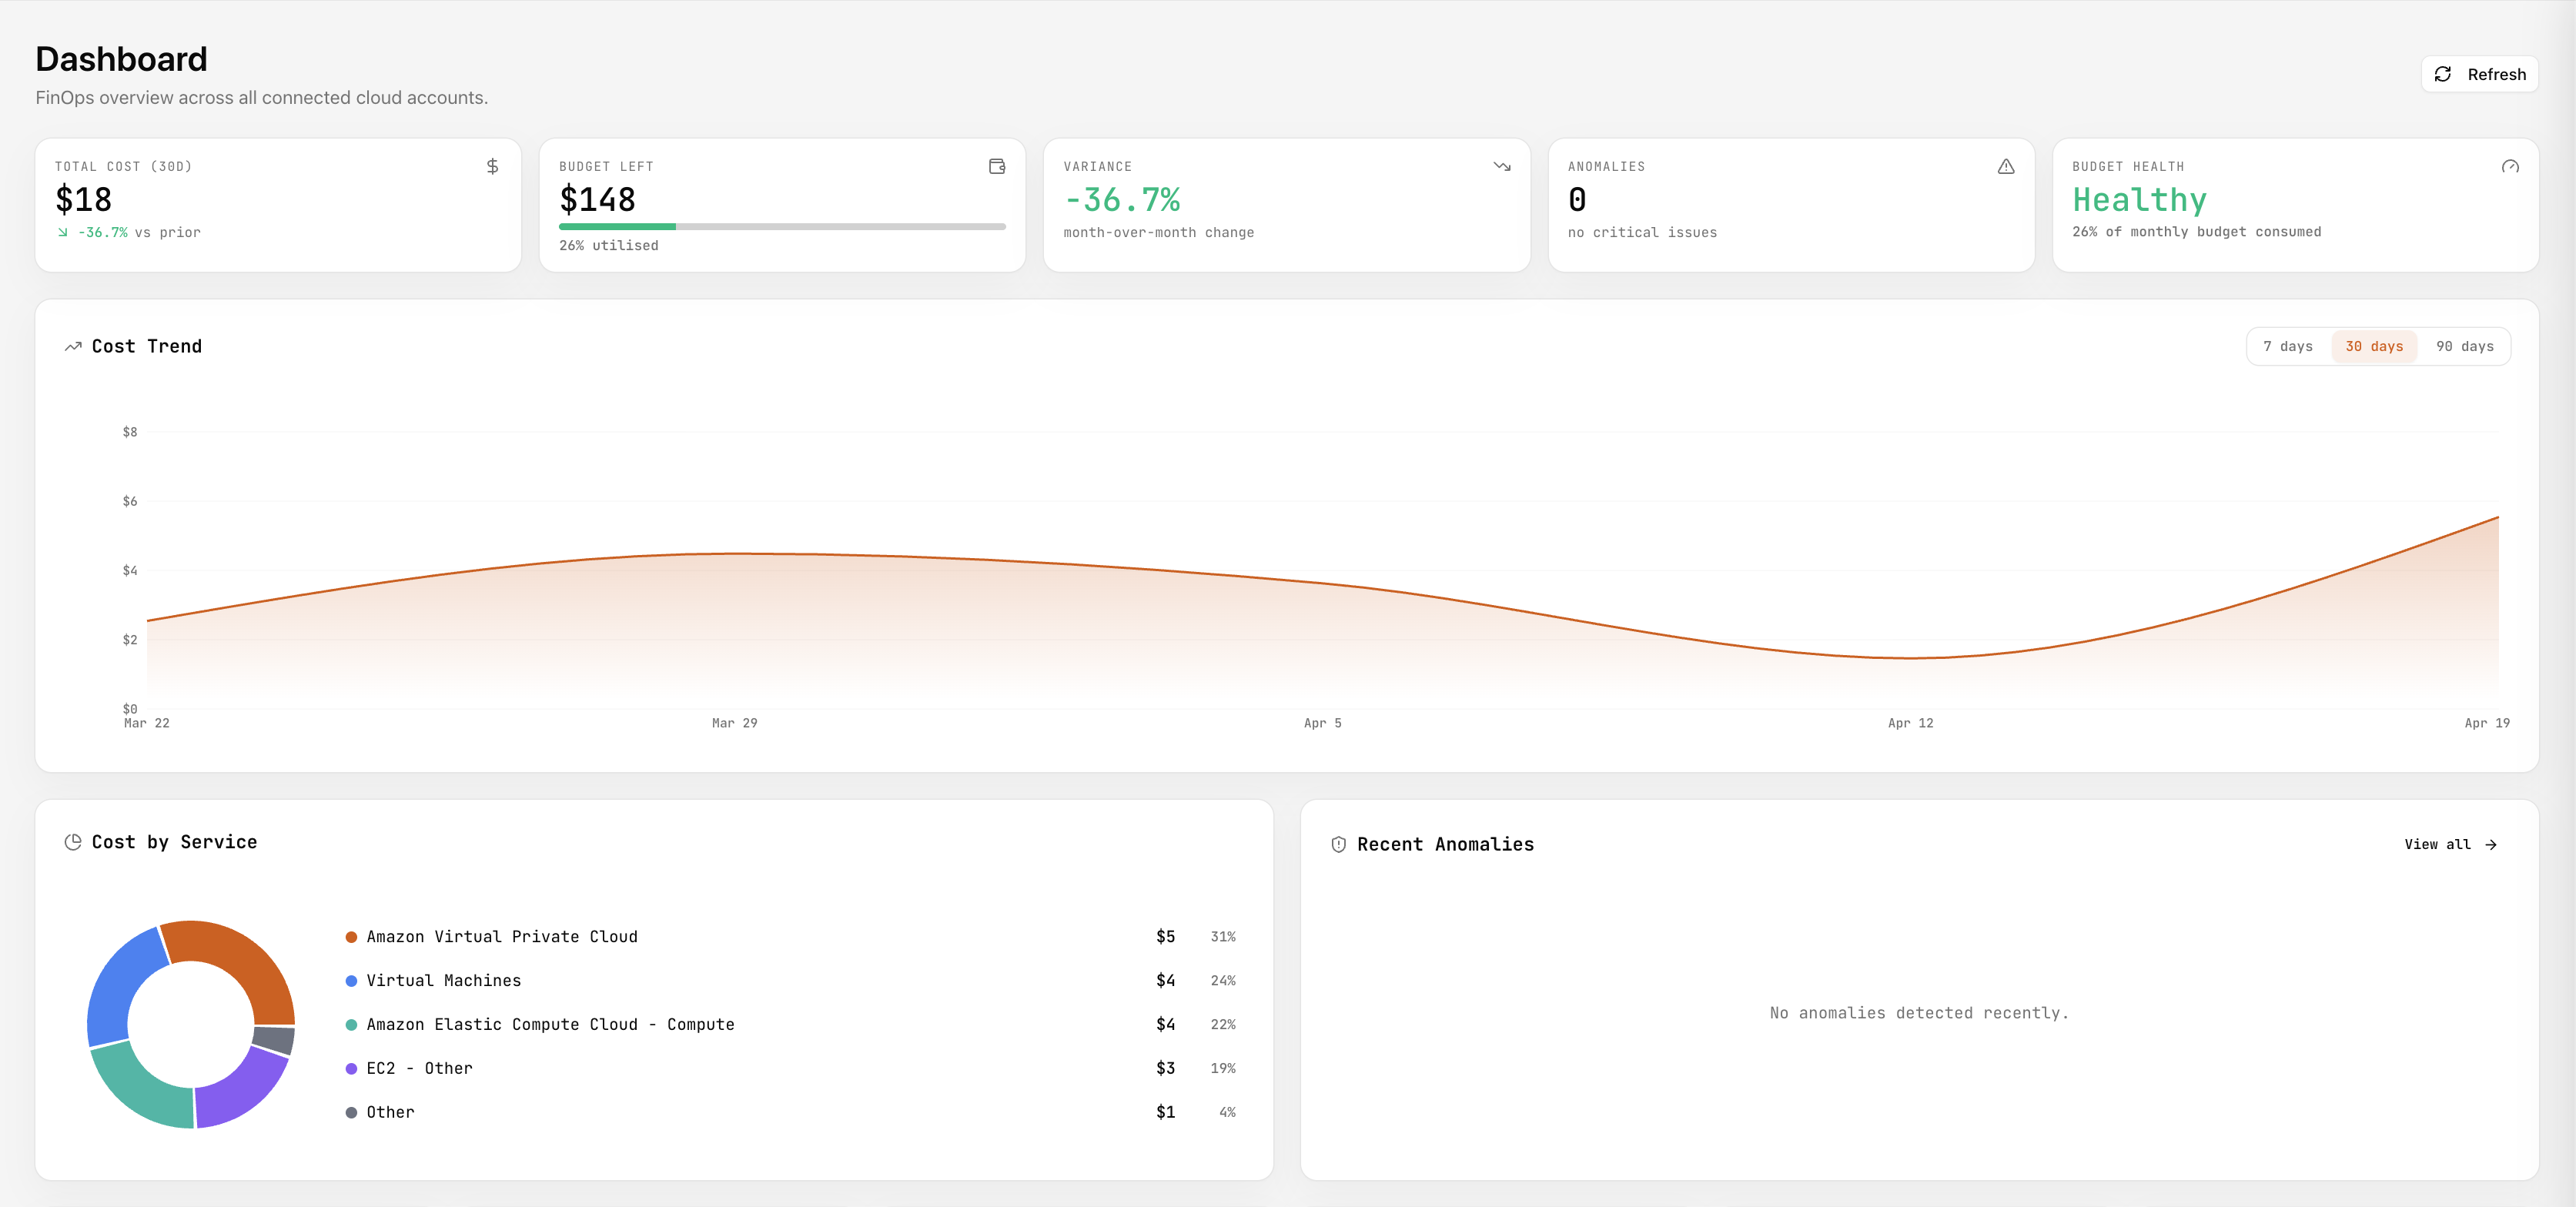Click the shield icon beside Recent Anomalies

coord(1337,844)
